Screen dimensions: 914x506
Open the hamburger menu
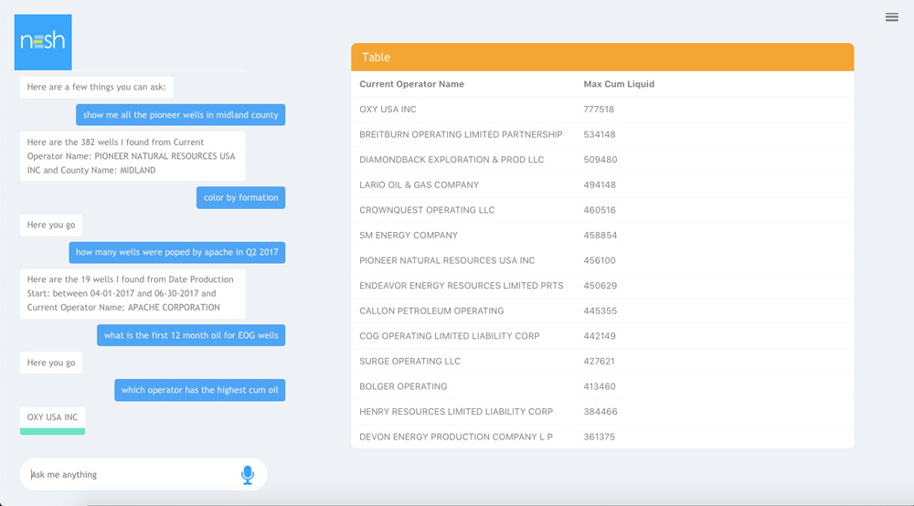click(x=891, y=17)
